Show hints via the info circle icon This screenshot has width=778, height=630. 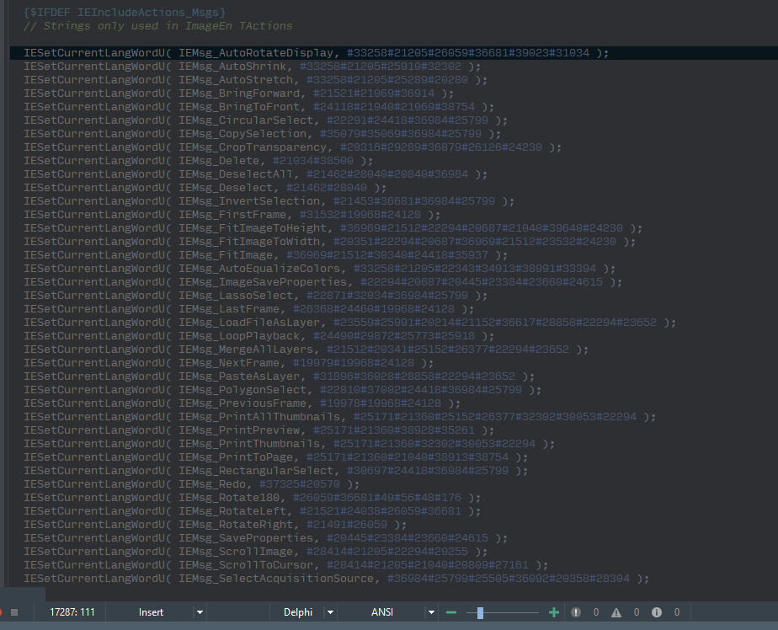[657, 612]
